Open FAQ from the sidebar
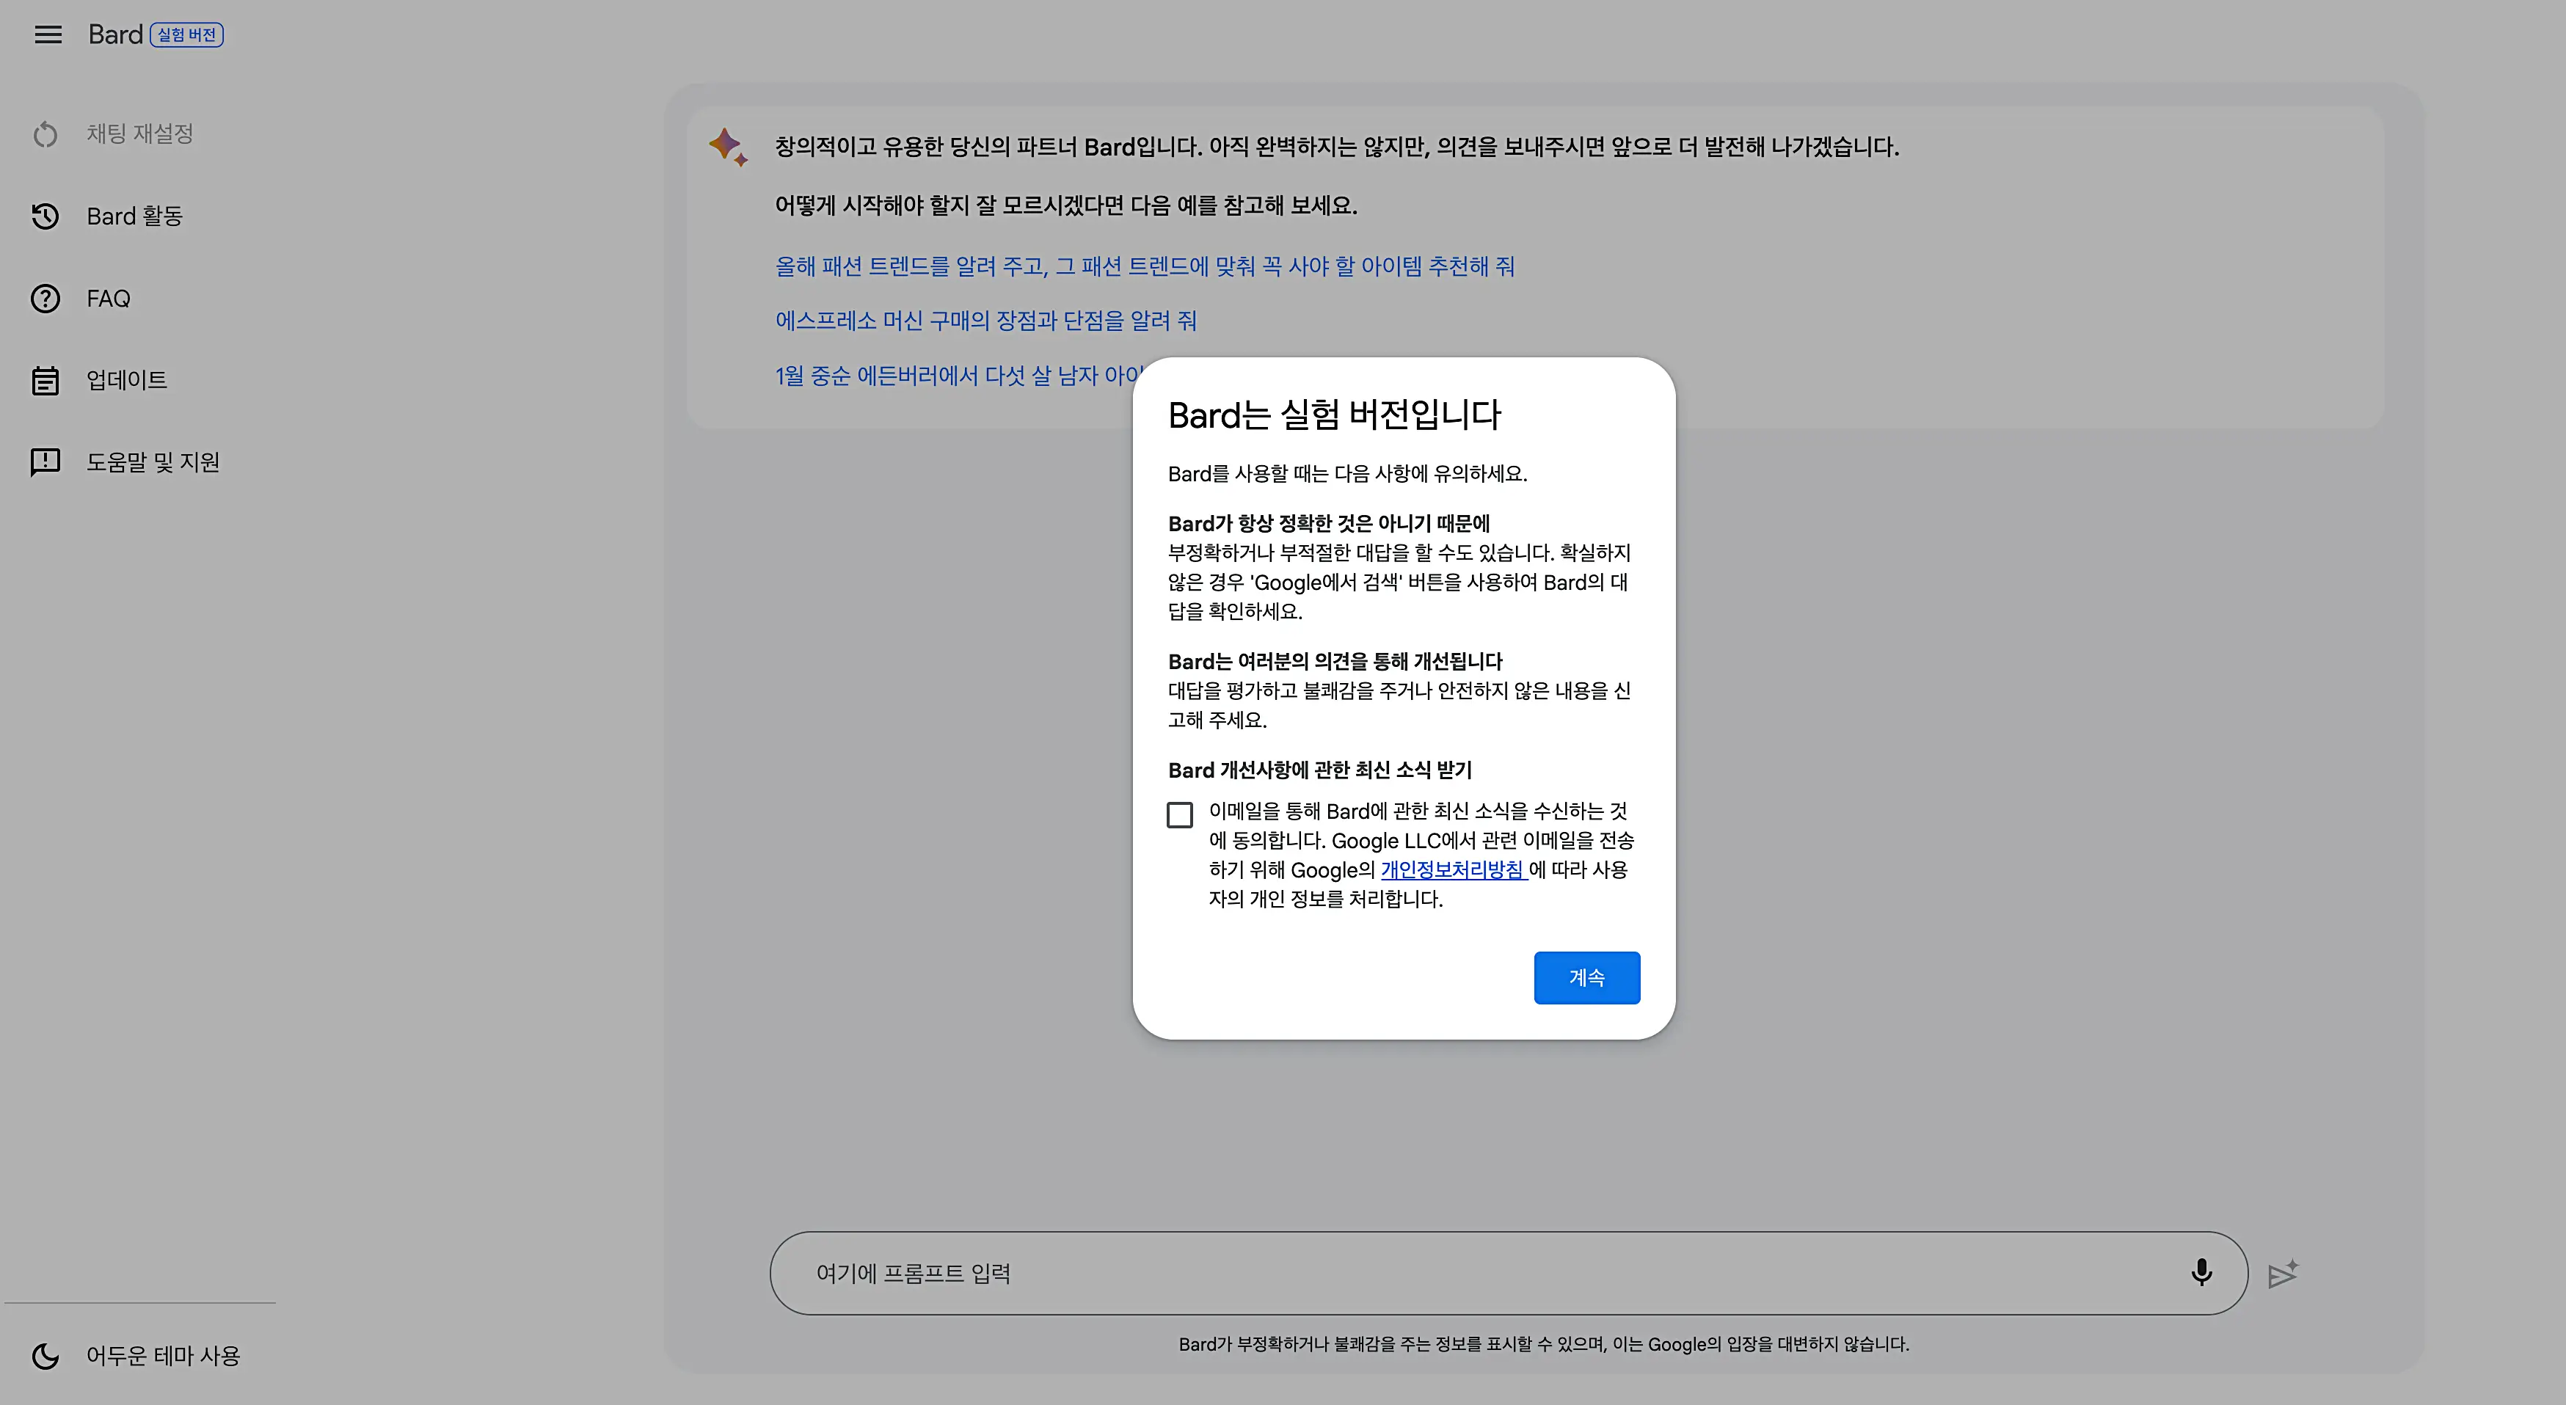2566x1405 pixels. (x=109, y=299)
